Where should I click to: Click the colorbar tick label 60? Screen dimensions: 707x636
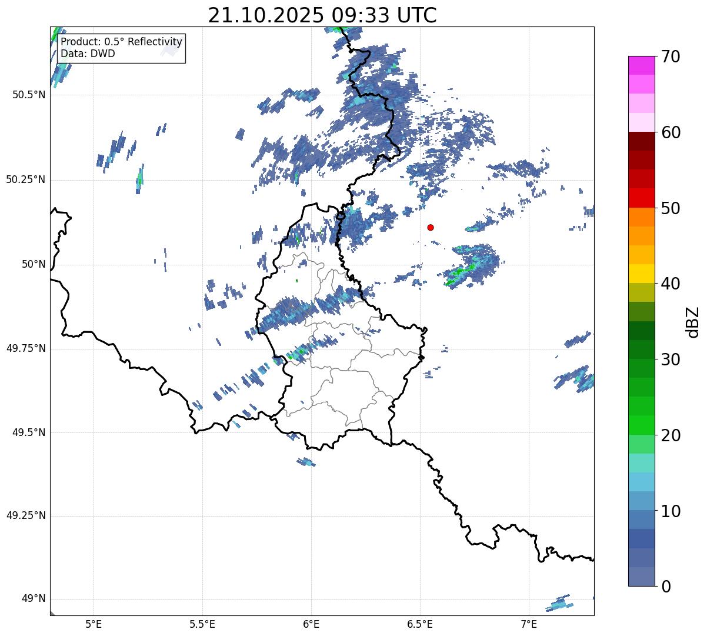671,132
